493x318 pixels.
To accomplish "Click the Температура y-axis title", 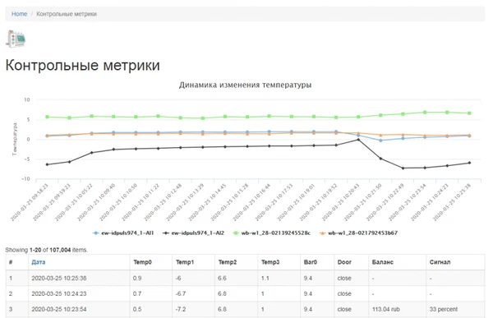I will (x=15, y=139).
